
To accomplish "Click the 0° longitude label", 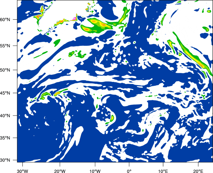I will pyautogui.click(x=129, y=171).
